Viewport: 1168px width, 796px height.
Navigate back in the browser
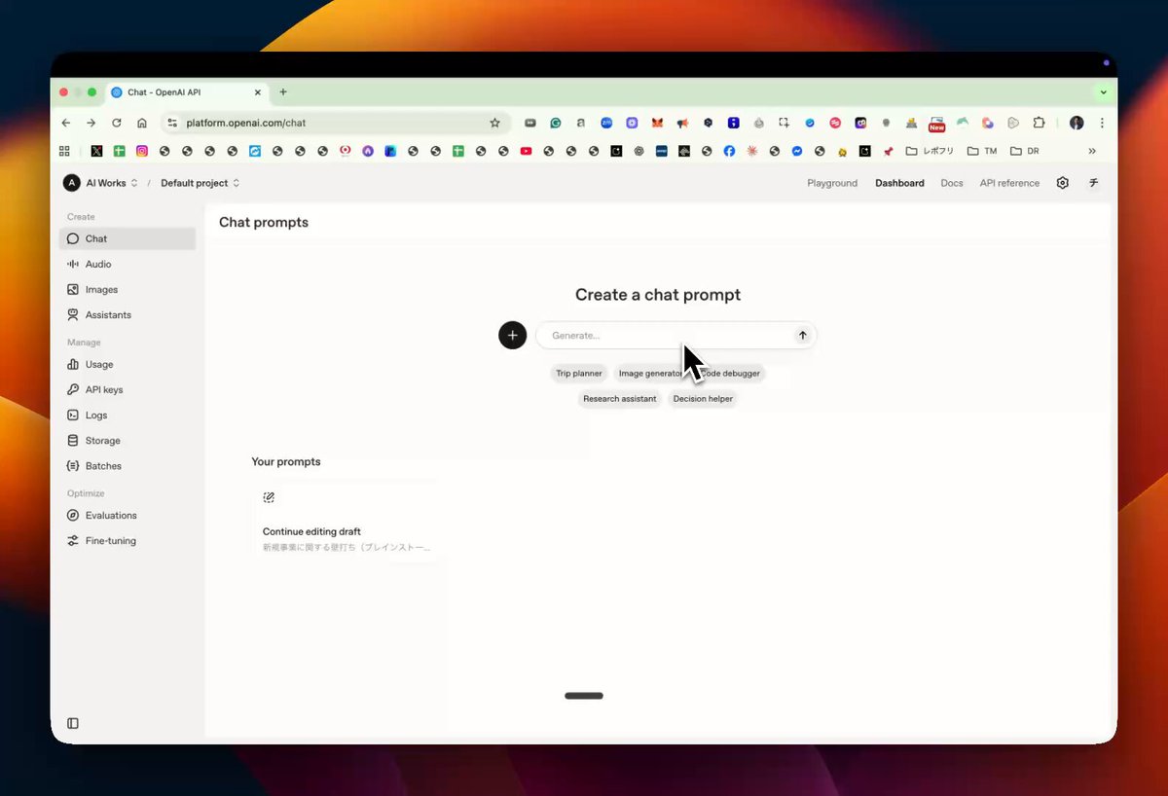point(66,123)
